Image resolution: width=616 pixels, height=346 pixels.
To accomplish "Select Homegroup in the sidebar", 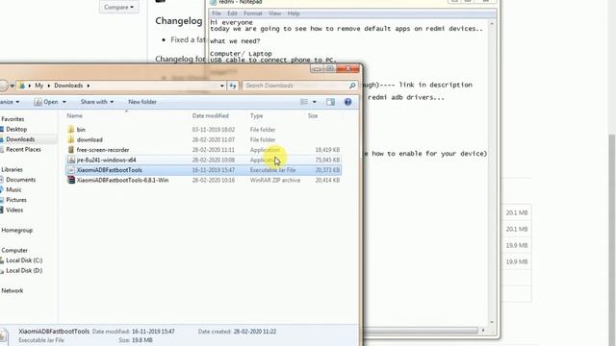I will tap(17, 231).
